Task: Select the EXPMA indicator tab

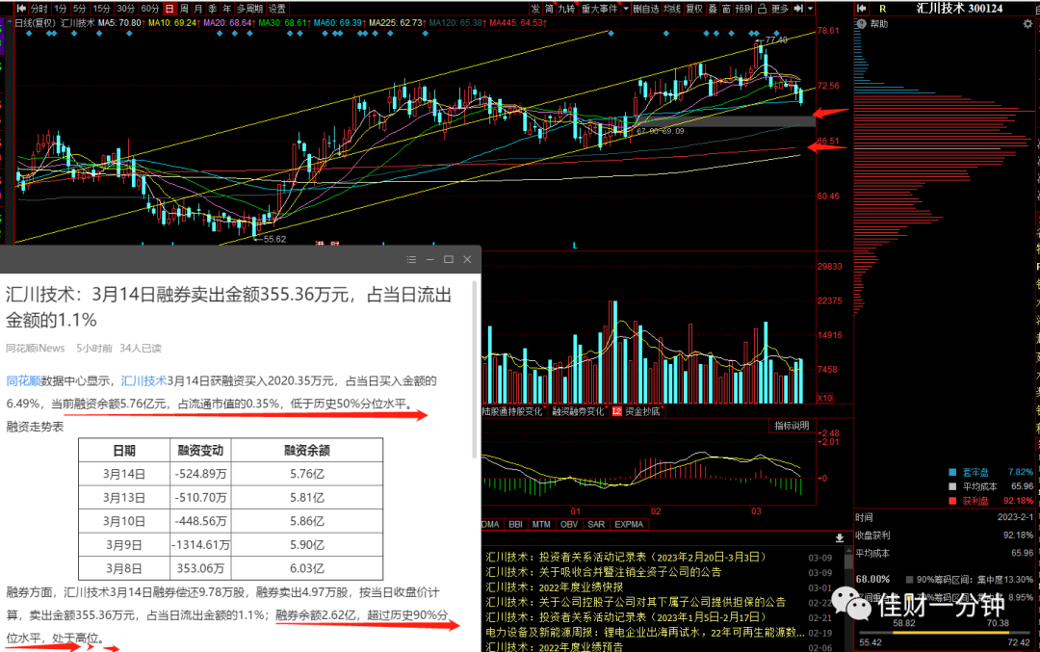Action: (x=629, y=524)
